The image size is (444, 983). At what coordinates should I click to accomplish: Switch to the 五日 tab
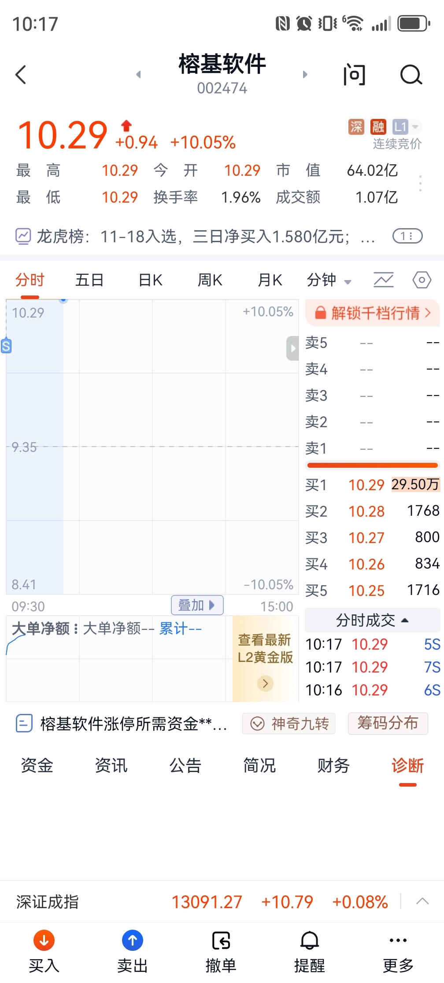pos(89,280)
